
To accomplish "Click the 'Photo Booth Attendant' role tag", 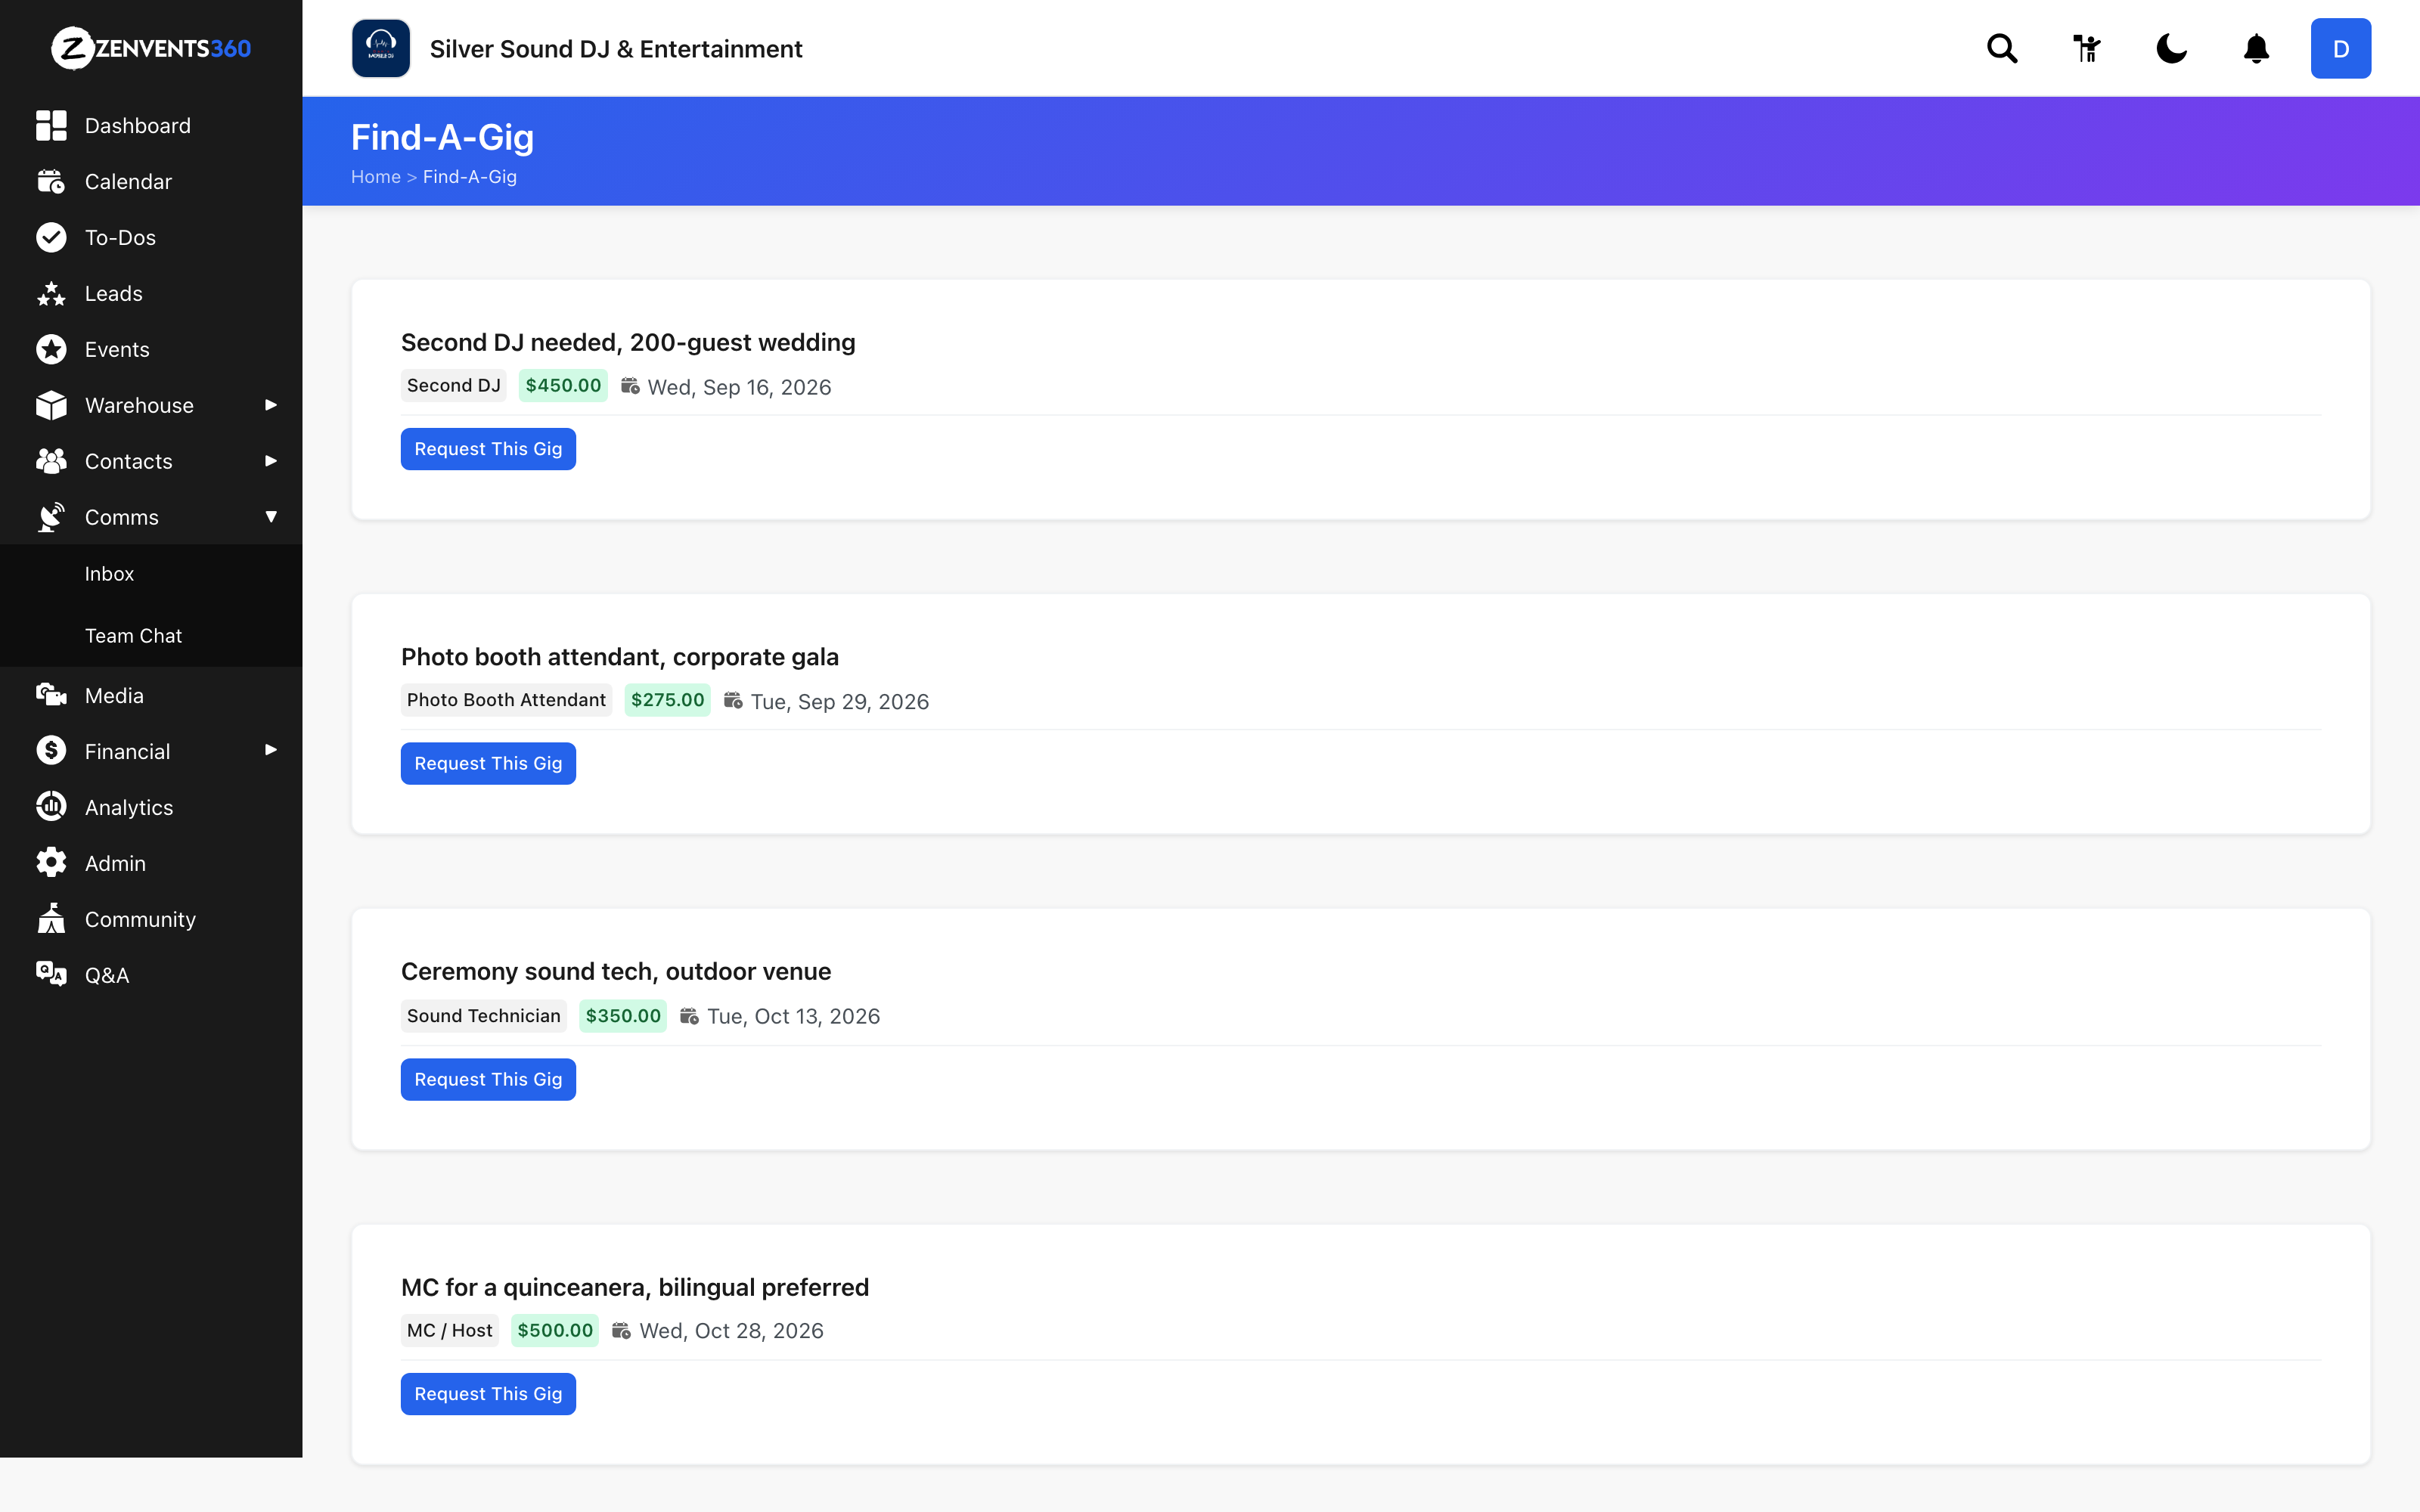I will [x=506, y=700].
